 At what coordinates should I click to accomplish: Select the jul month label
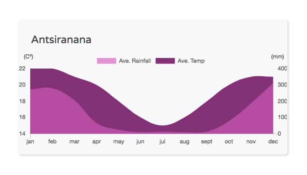pos(162,141)
